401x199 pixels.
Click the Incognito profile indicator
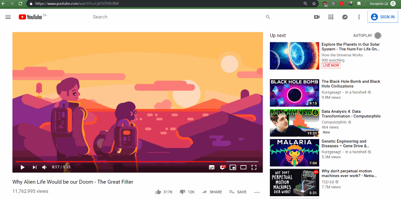tap(382, 4)
